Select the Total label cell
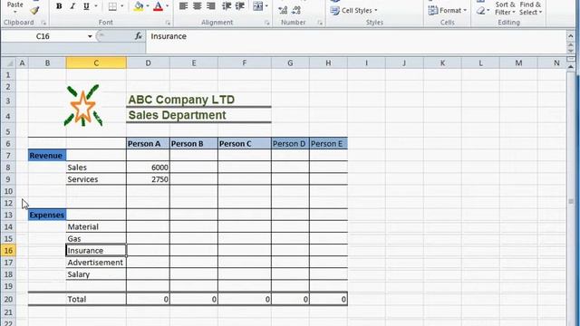580x326 pixels. point(96,299)
